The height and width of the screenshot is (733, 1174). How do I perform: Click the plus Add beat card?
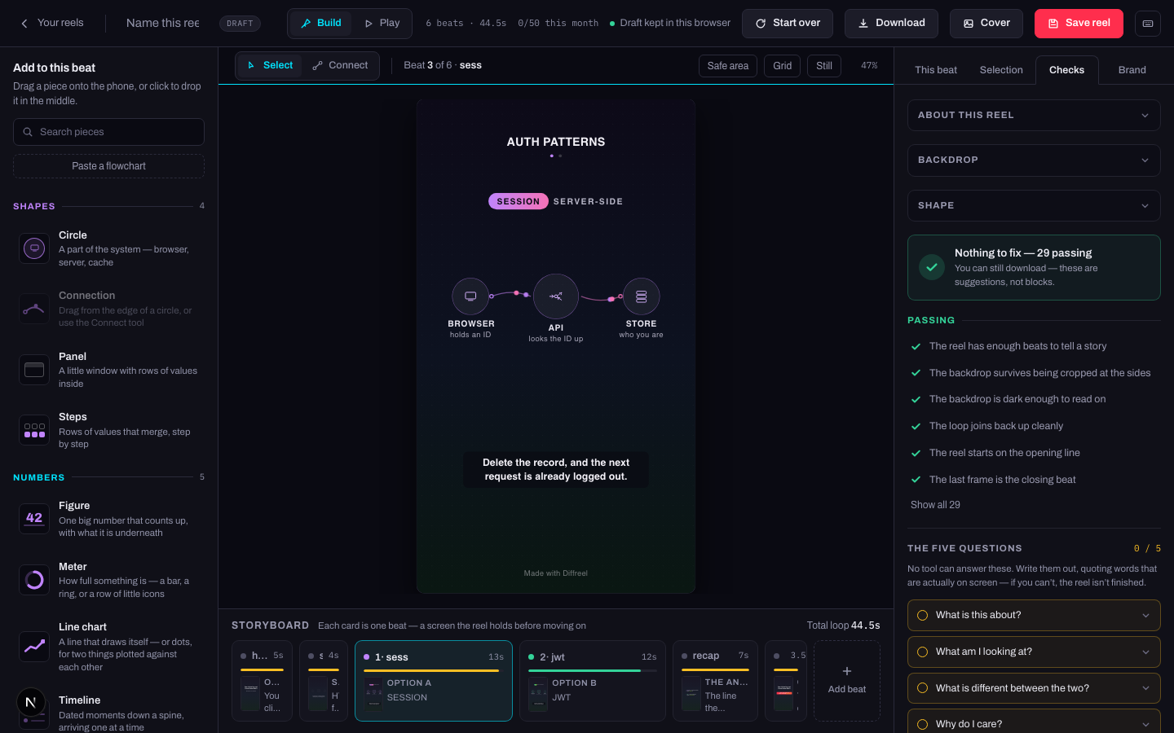pos(847,681)
